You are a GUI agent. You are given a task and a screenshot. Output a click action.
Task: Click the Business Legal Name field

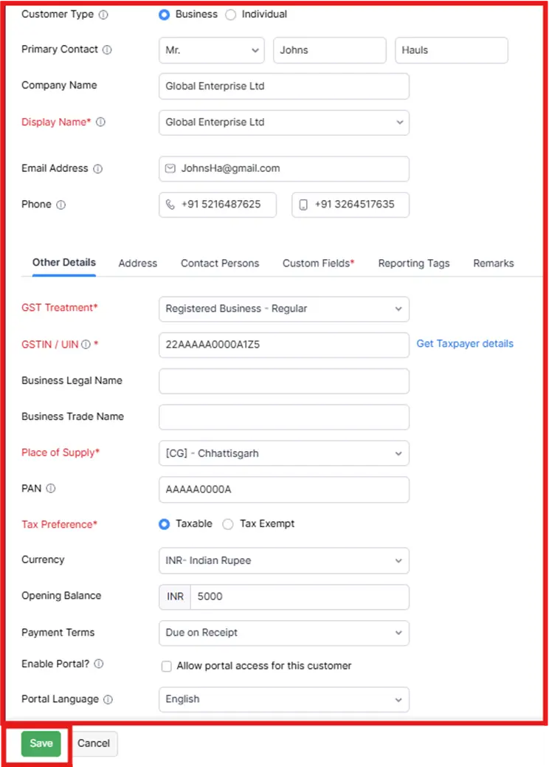(x=283, y=381)
